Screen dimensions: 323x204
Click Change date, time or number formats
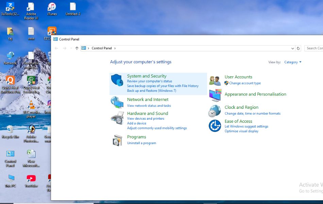pyautogui.click(x=253, y=114)
